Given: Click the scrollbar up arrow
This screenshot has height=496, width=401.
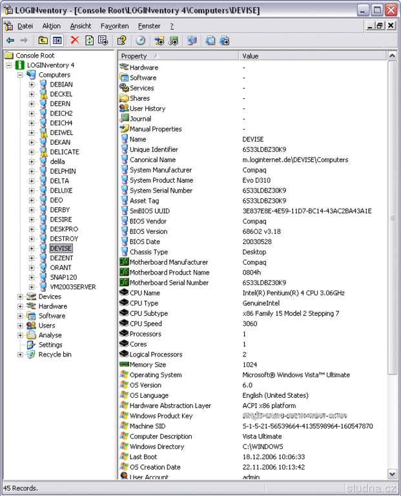Looking at the screenshot, I should (392, 56).
